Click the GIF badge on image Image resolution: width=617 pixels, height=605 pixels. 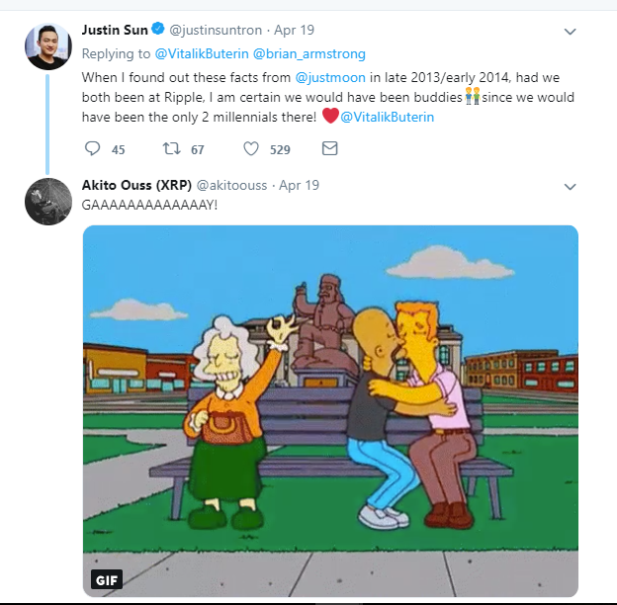point(106,580)
